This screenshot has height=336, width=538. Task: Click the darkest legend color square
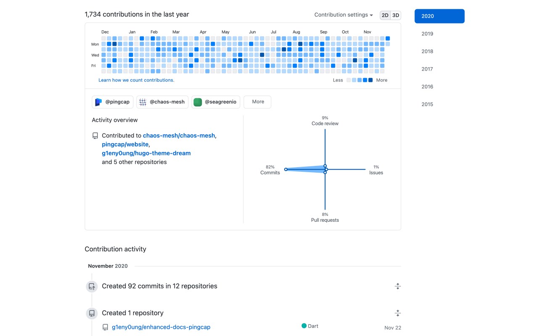point(370,80)
